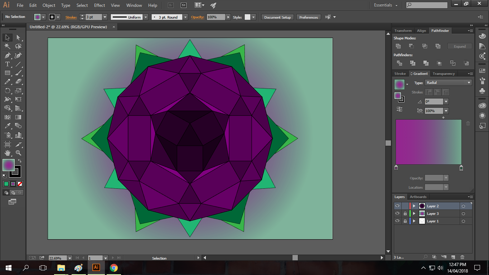Select the Symbol Sprayer tool
The width and height of the screenshot is (489, 275).
(8, 135)
